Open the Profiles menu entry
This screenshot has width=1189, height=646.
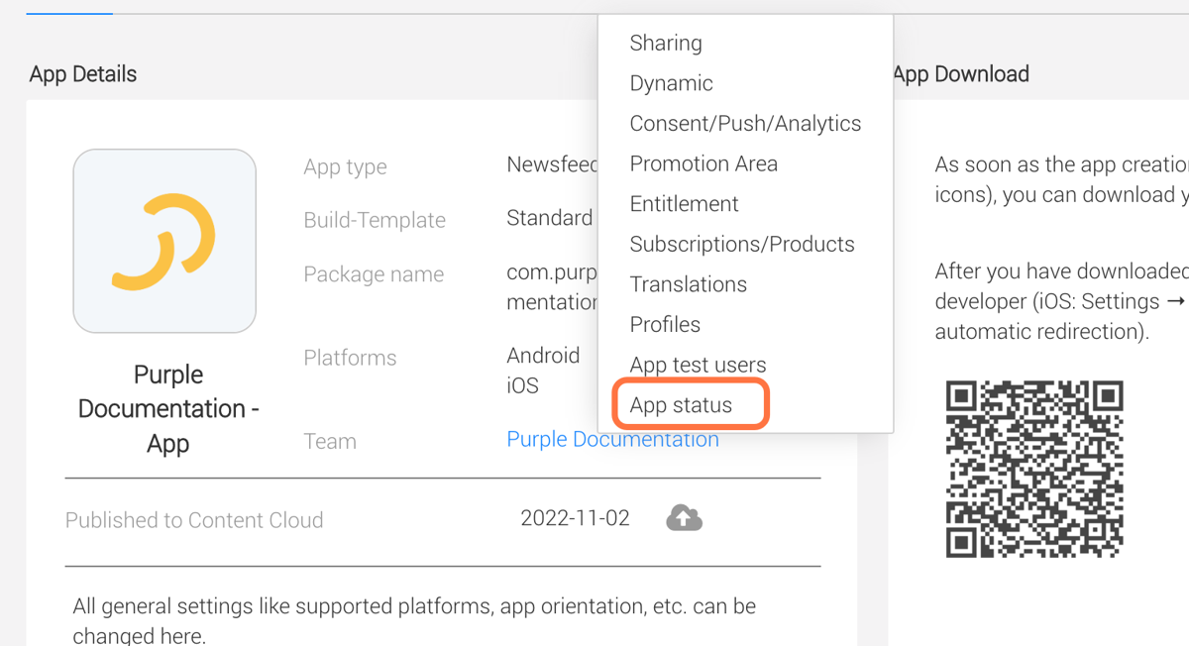pyautogui.click(x=665, y=325)
